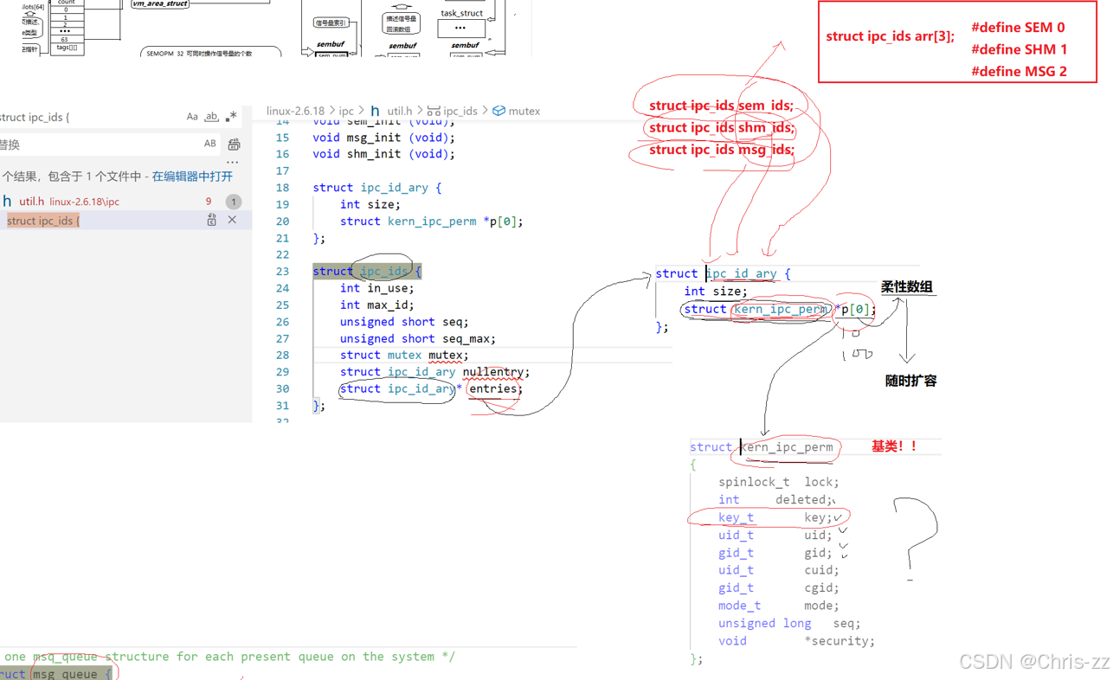Click 'int max_id;' on line 25
Screen dimensions: 1113x680
[x=376, y=305]
